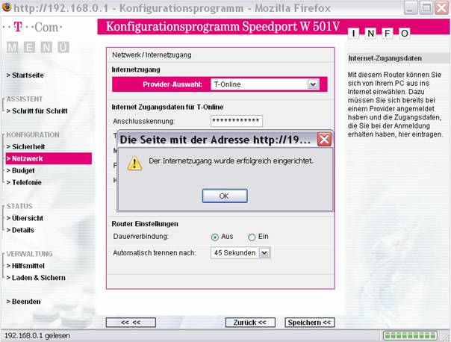Click into the Anschlusskennung password field
This screenshot has width=451, height=342.
click(x=237, y=121)
